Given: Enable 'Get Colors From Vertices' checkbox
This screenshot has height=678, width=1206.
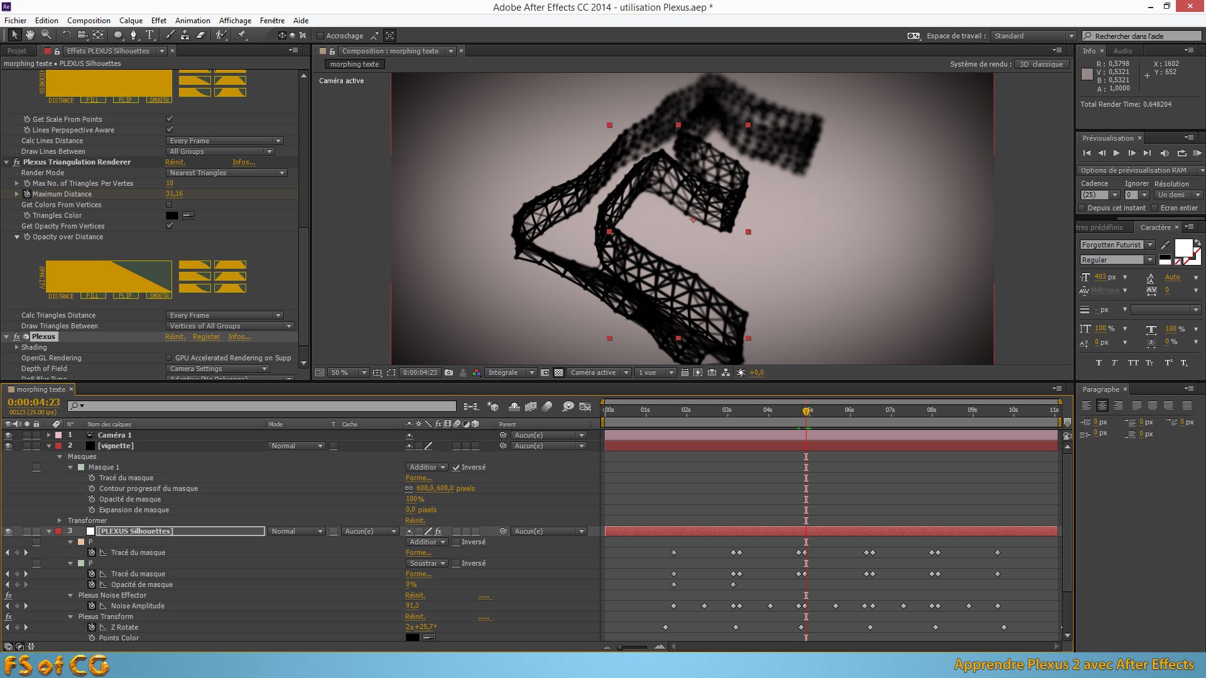Looking at the screenshot, I should [168, 205].
